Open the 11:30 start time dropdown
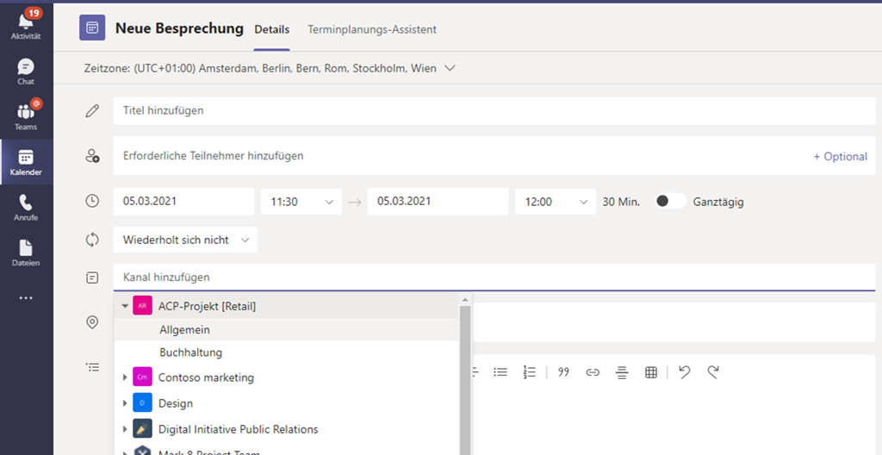The height and width of the screenshot is (455, 882). click(301, 202)
